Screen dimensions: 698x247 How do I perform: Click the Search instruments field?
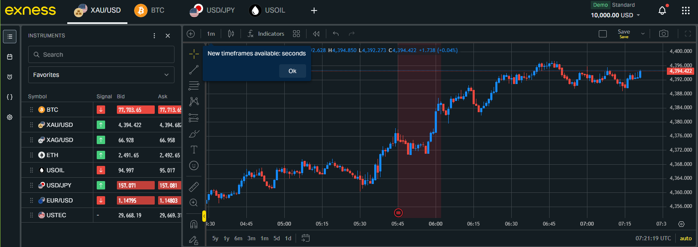[101, 55]
